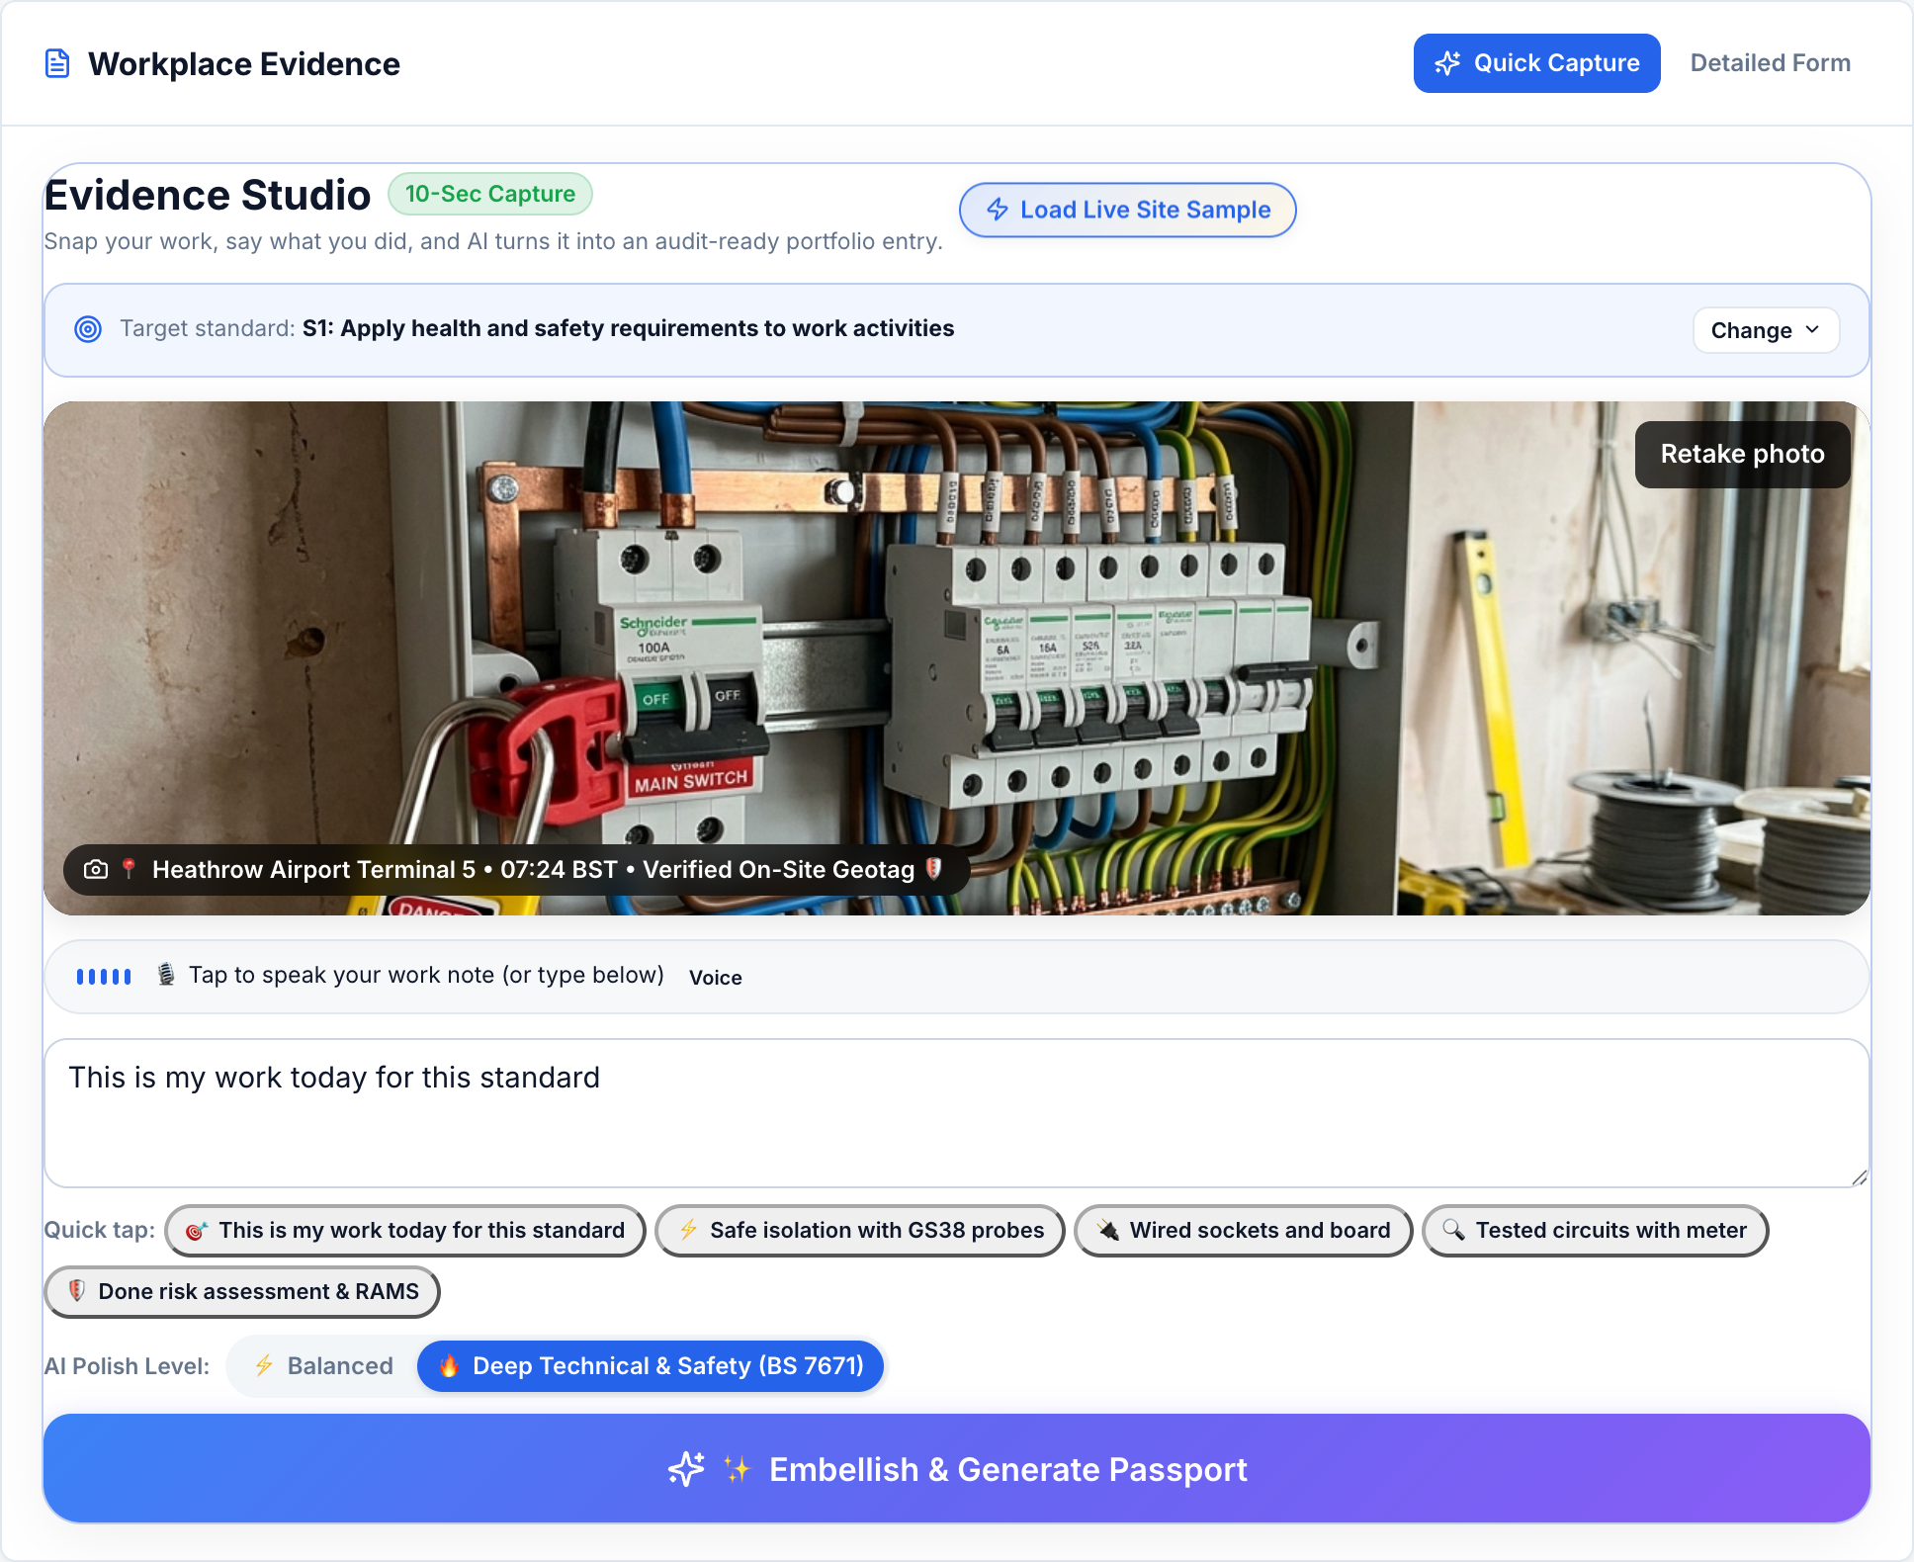Click the white sparkle icon in the Embellish button
Screen dimensions: 1914x1562
pyautogui.click(x=686, y=1469)
